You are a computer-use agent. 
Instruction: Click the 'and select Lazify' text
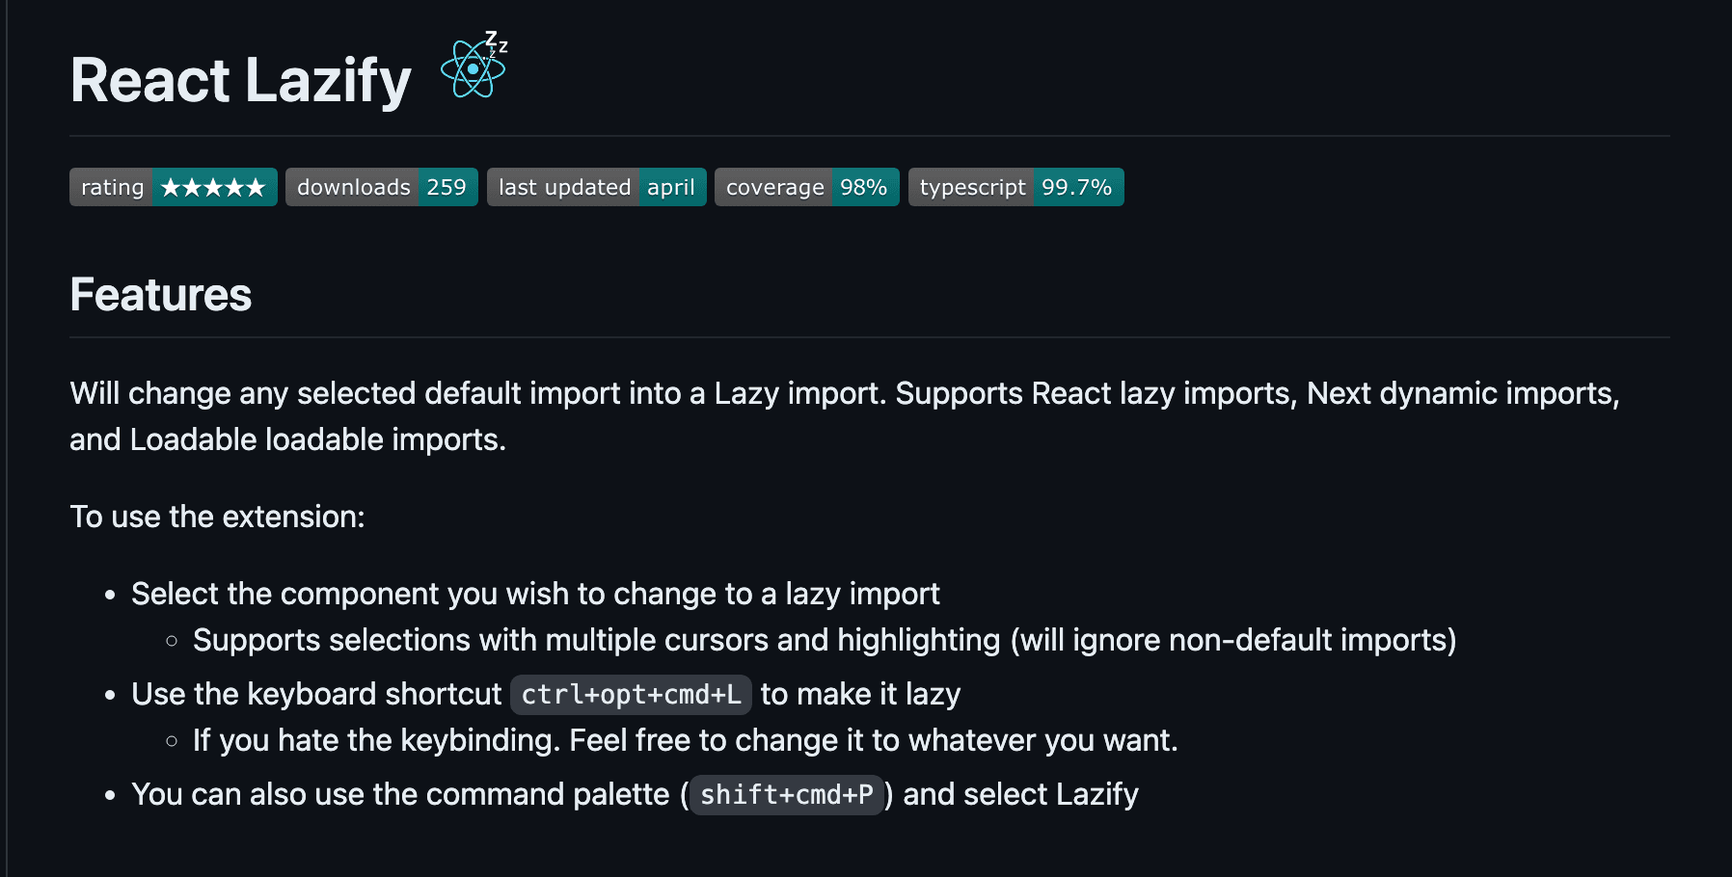(x=1020, y=795)
